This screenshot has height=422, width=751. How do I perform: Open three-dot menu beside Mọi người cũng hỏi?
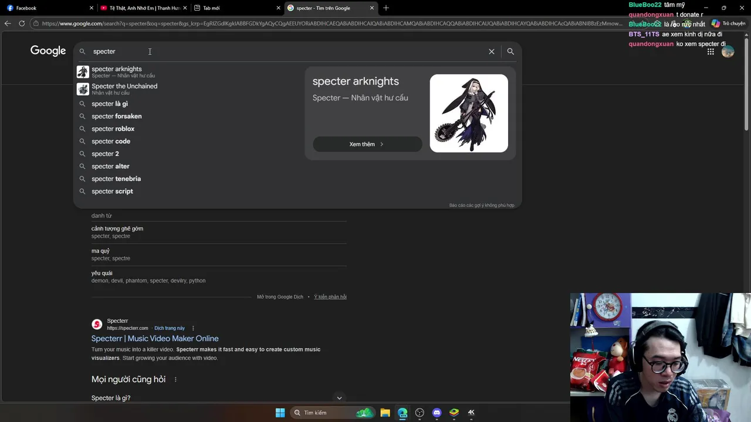coord(175,379)
